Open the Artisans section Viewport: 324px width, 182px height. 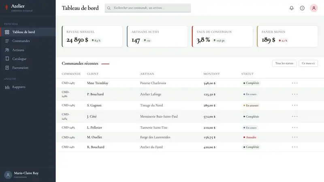[28, 50]
